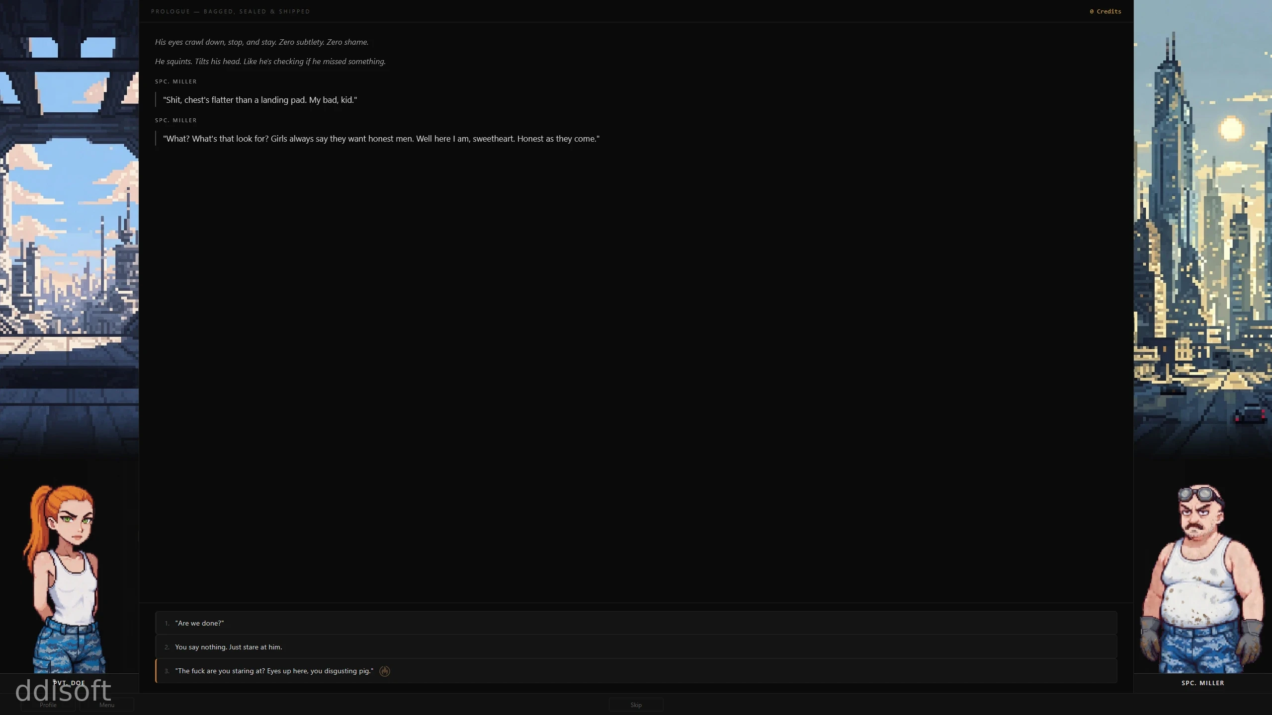The width and height of the screenshot is (1272, 715).
Task: Click the PVT. DOE name label
Action: (69, 683)
